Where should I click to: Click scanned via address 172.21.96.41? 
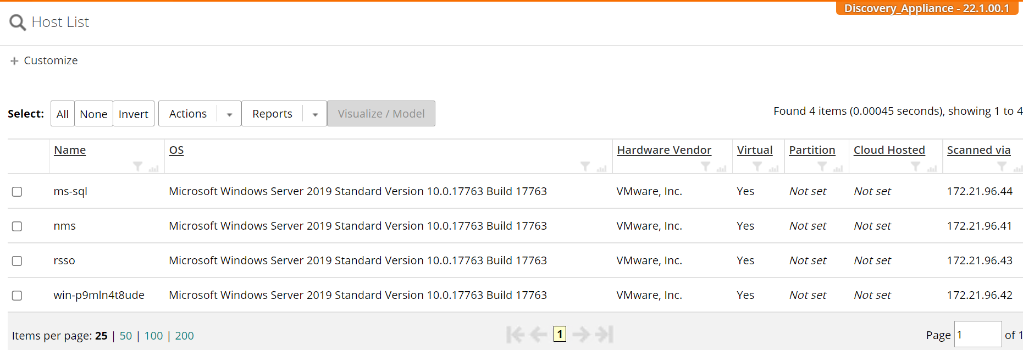click(x=979, y=226)
